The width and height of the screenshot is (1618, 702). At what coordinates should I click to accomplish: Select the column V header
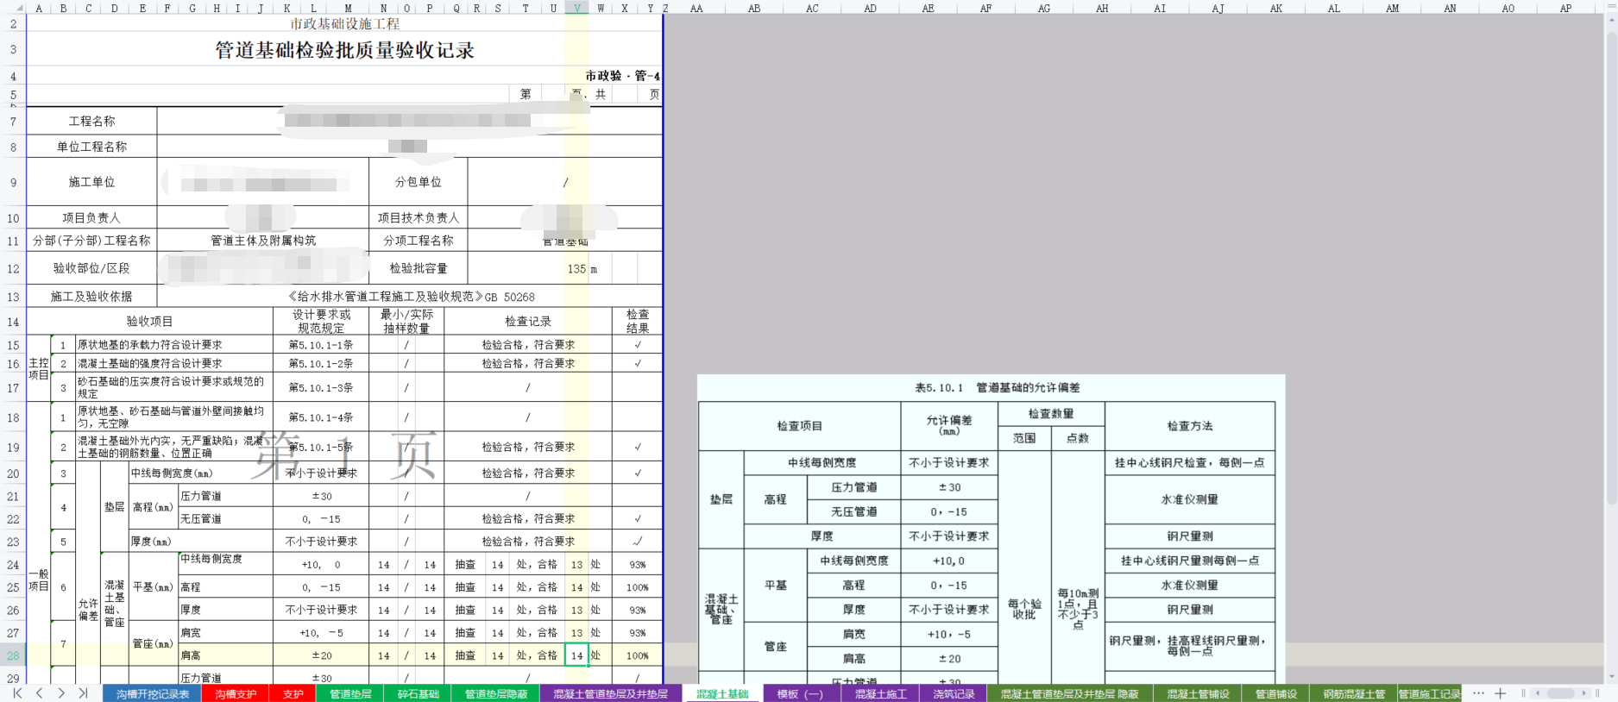(576, 8)
